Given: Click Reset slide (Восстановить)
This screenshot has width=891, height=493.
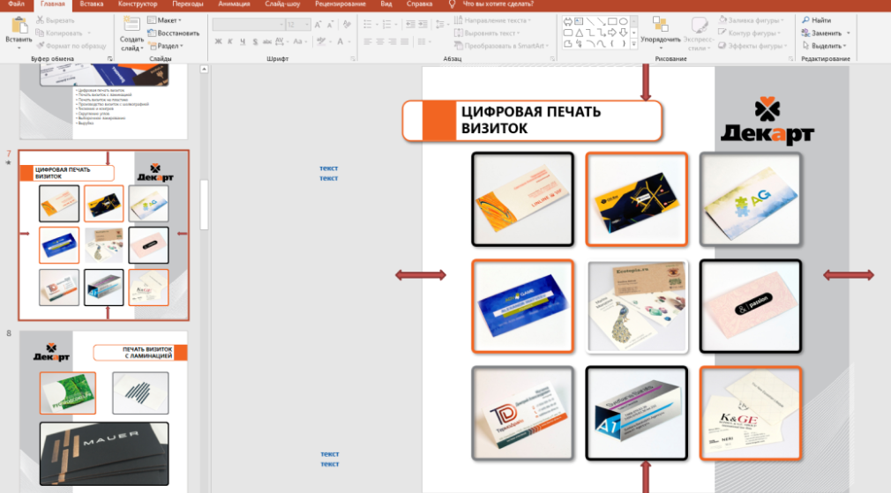Looking at the screenshot, I should click(x=173, y=33).
